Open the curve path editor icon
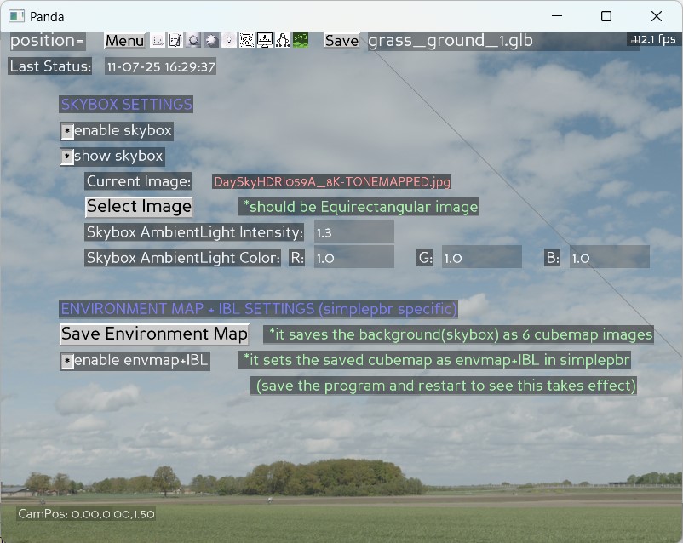This screenshot has height=543, width=683. pyautogui.click(x=247, y=40)
